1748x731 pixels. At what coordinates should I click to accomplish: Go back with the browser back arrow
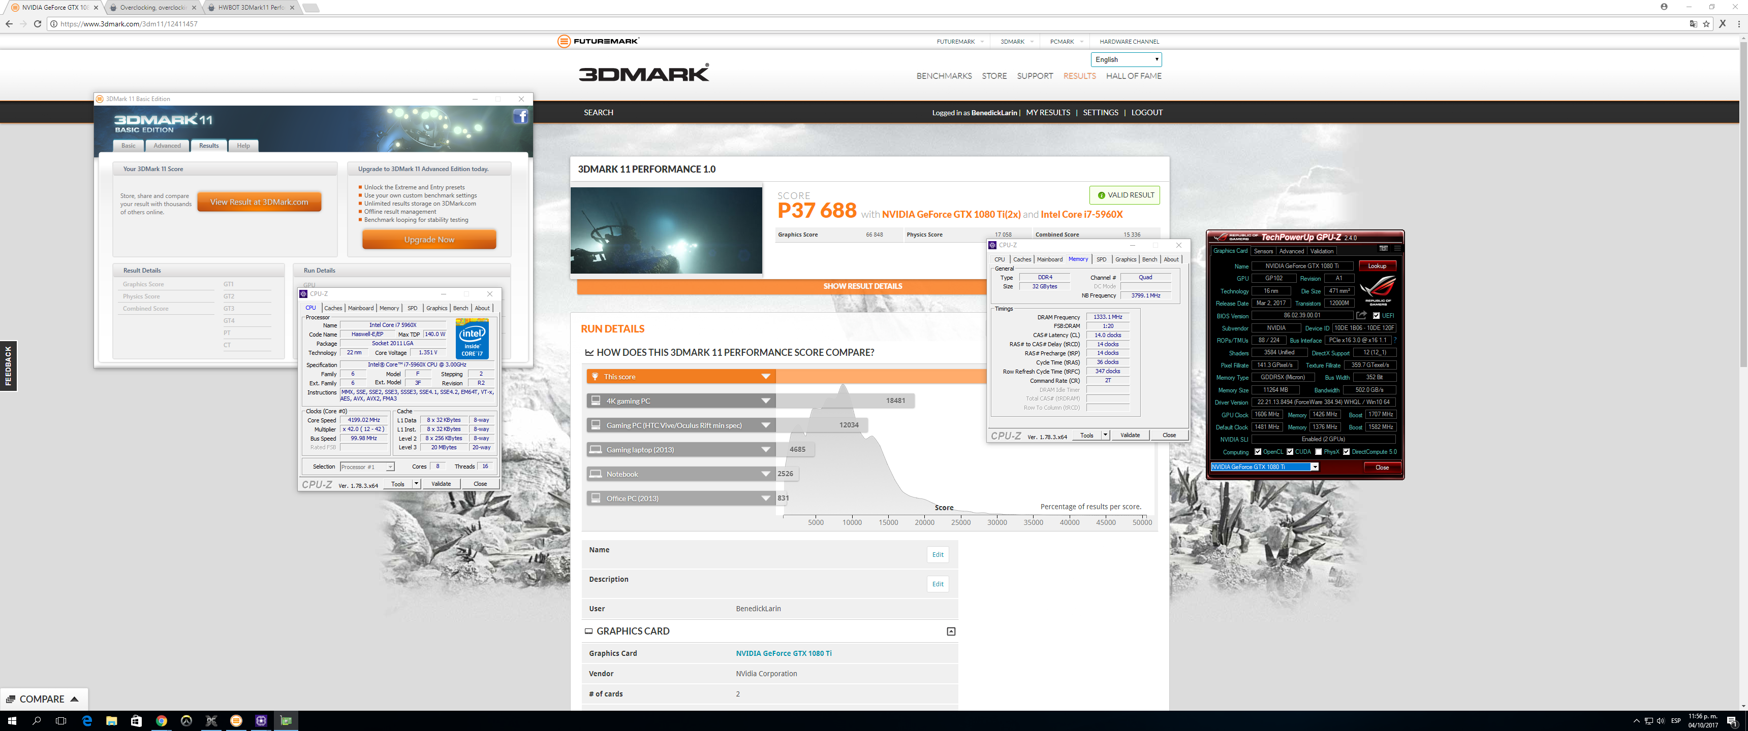9,24
